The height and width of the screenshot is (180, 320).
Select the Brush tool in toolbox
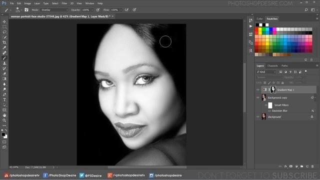click(4, 58)
